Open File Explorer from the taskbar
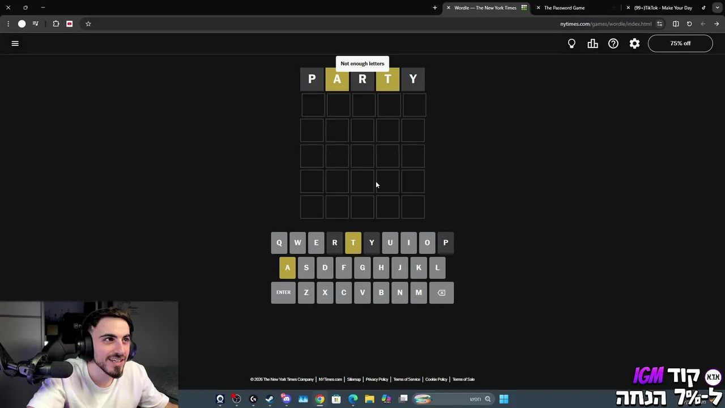Image resolution: width=725 pixels, height=408 pixels. pos(369,399)
